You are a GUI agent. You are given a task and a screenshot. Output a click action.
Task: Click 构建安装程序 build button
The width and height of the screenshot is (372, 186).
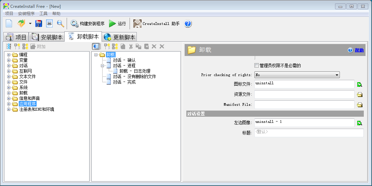[88, 24]
